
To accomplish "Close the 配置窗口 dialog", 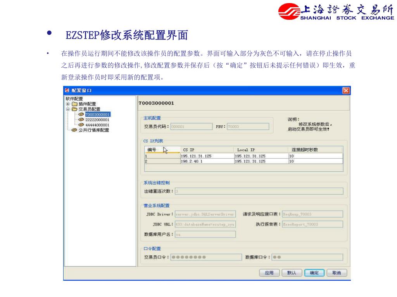I will [346, 90].
